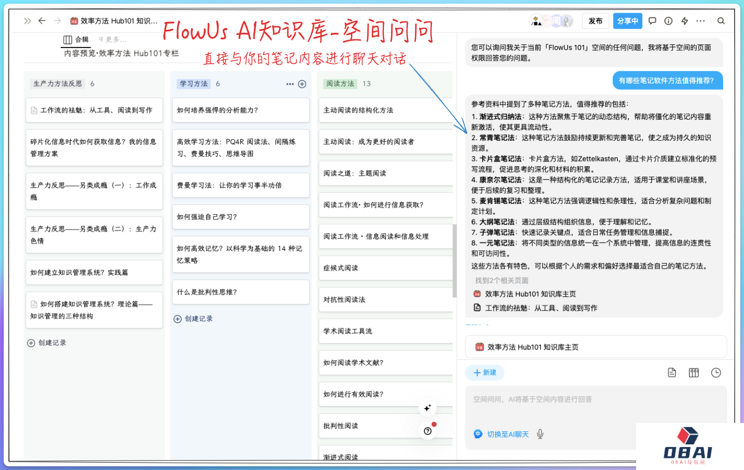
Task: Open chat history clock icon
Action: pyautogui.click(x=716, y=372)
